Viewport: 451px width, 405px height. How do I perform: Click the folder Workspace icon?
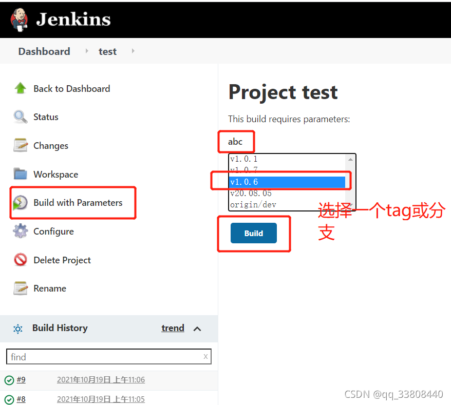21,173
